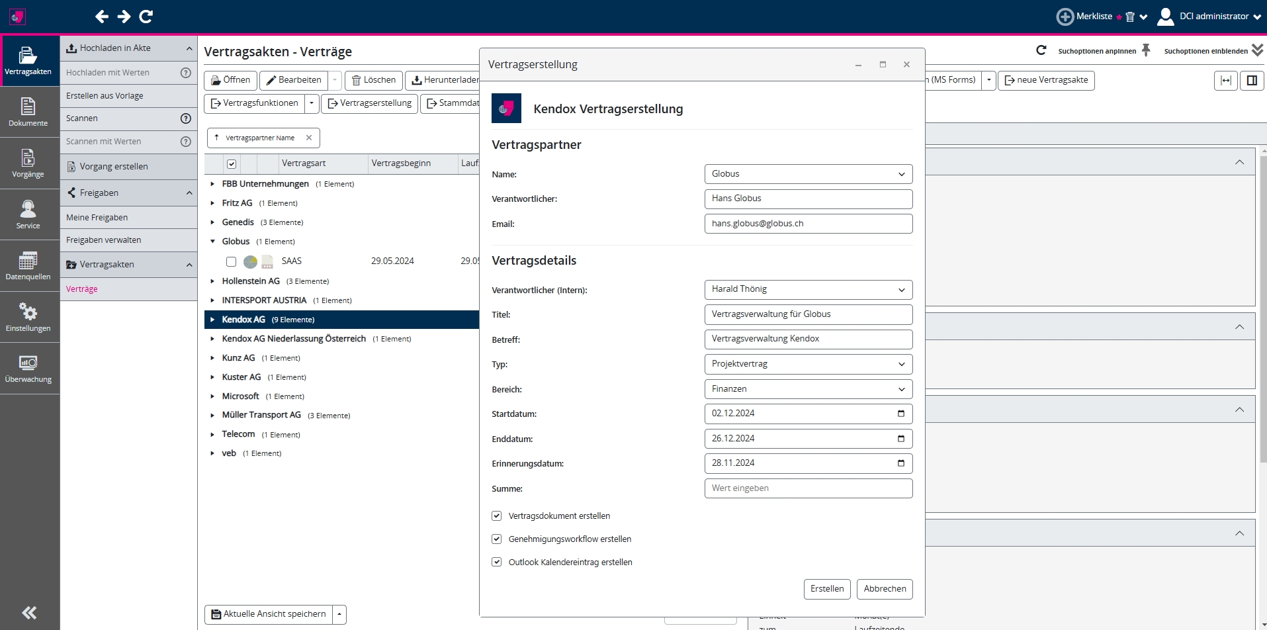Open Meine Freigaben menu entry
1267x630 pixels.
tap(129, 218)
